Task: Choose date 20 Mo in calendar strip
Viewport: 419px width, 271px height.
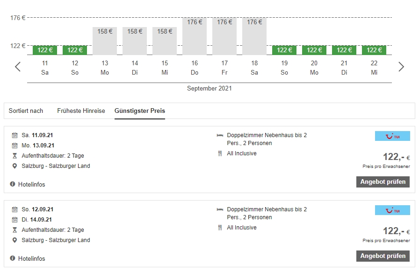Action: 314,68
